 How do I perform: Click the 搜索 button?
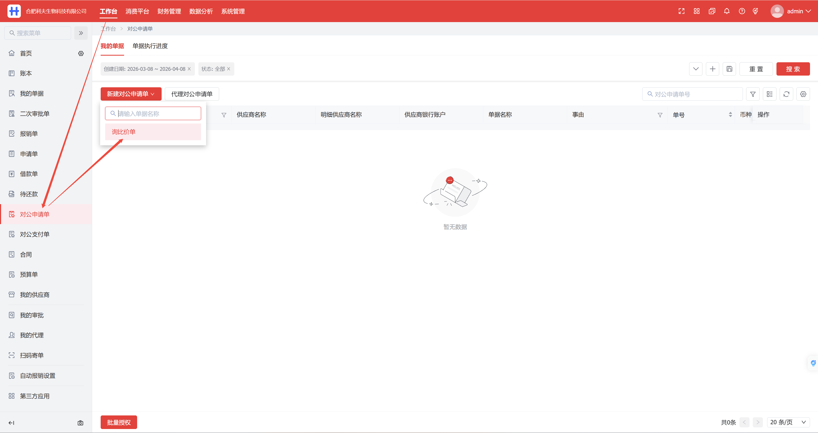(x=793, y=69)
